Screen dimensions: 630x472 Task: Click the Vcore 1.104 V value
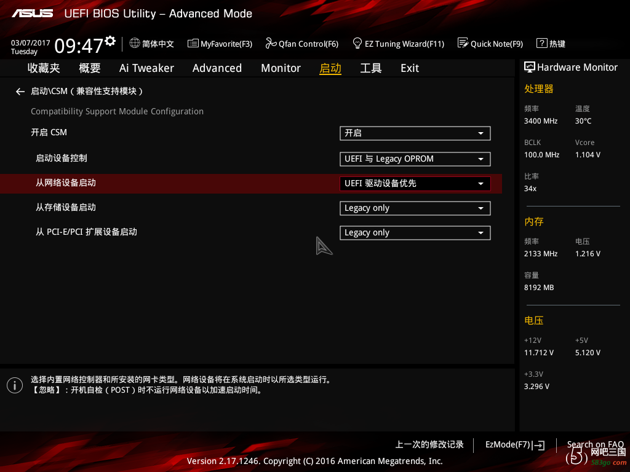pos(588,155)
